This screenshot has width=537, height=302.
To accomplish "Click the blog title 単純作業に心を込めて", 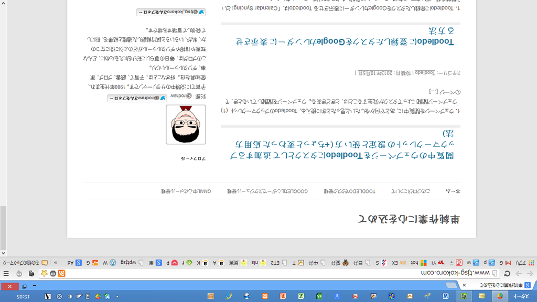I will coord(409,219).
